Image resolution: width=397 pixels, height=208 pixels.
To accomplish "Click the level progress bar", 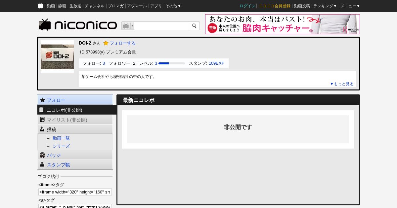I will (172, 63).
